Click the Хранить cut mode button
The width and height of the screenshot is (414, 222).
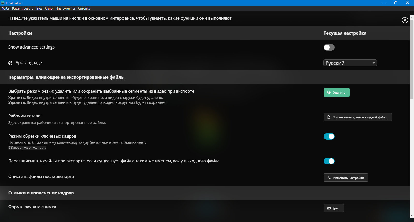pos(337,92)
